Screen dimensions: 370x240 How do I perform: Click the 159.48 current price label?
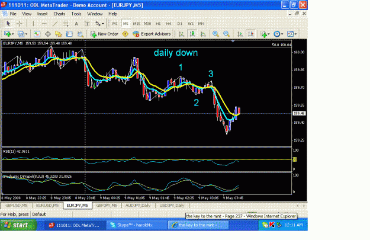tap(299, 113)
